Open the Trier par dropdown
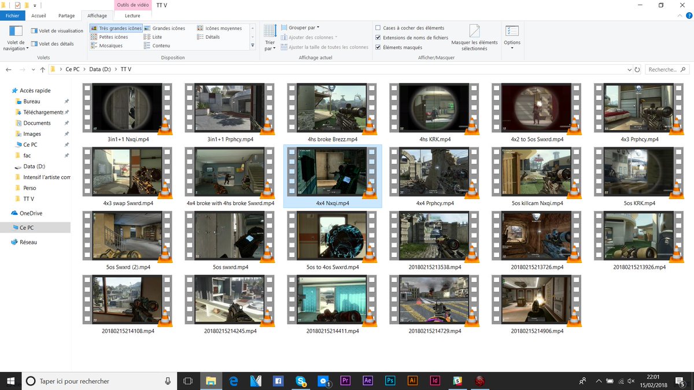 tap(270, 38)
